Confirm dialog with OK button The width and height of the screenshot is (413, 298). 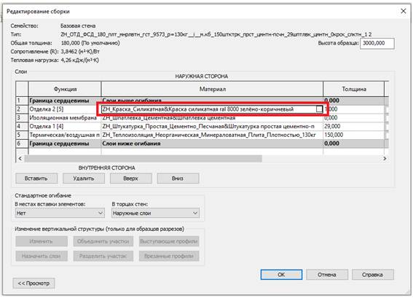pos(281,275)
